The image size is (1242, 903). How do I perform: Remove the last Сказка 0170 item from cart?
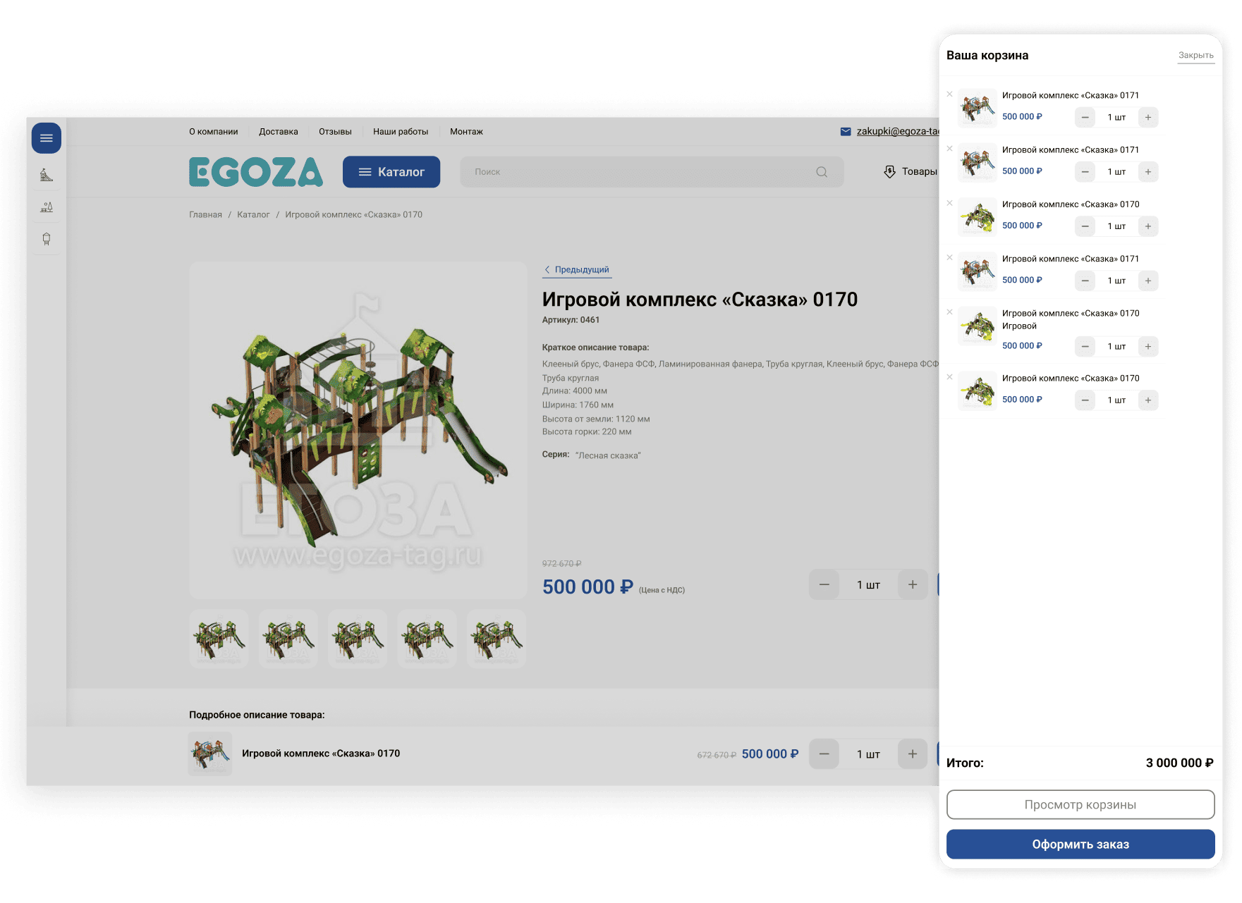click(x=949, y=377)
